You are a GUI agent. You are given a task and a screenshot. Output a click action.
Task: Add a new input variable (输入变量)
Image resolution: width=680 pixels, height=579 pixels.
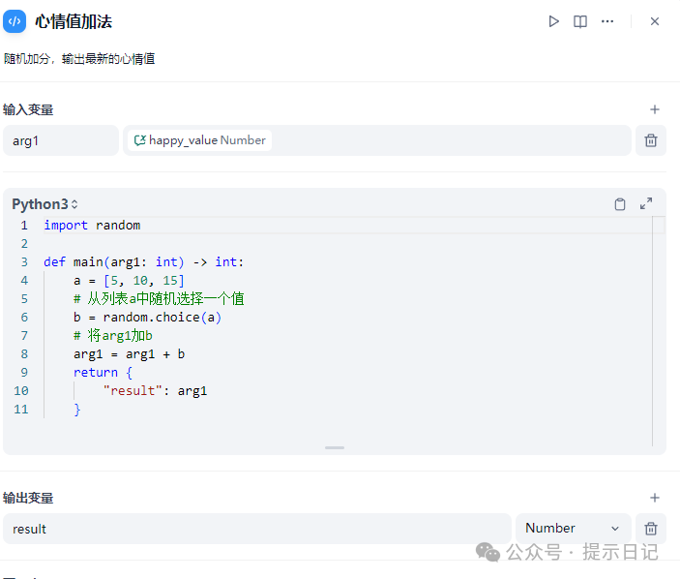655,110
